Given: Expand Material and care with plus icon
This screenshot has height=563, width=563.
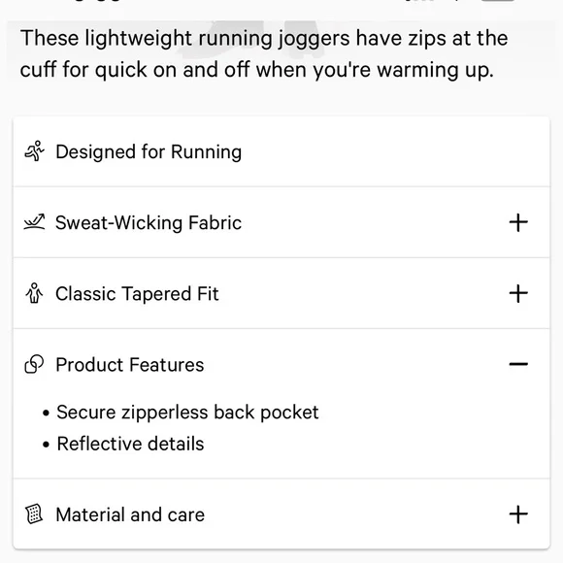Looking at the screenshot, I should click(518, 514).
